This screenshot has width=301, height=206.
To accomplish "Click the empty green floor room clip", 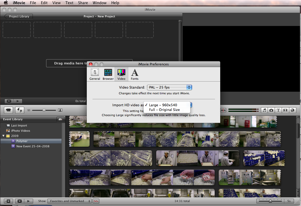I will click(x=79, y=139).
